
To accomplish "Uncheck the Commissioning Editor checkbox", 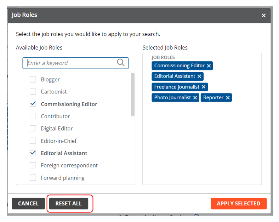I will coord(33,104).
